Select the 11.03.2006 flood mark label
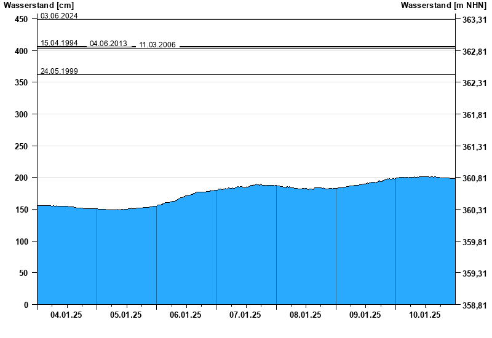492x338 pixels. (157, 45)
